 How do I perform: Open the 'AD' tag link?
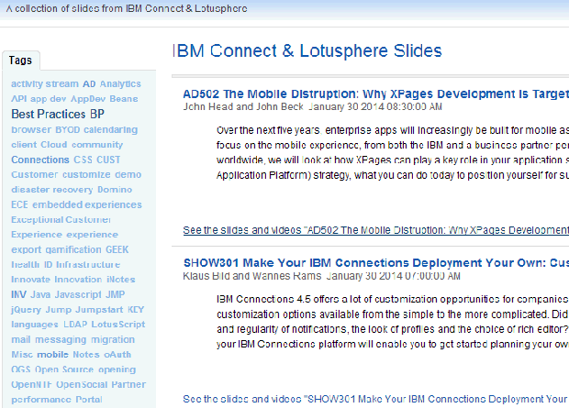tap(89, 83)
